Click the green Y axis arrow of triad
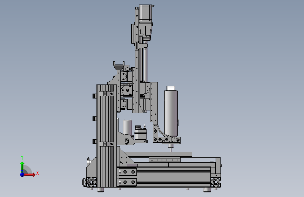The width and height of the screenshot is (304, 197). tap(22, 167)
